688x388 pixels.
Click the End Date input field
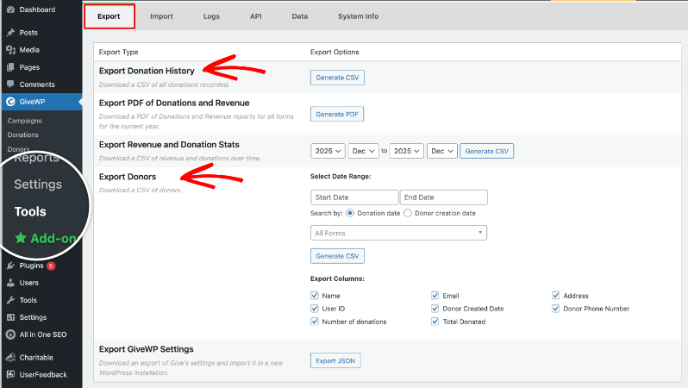click(444, 197)
